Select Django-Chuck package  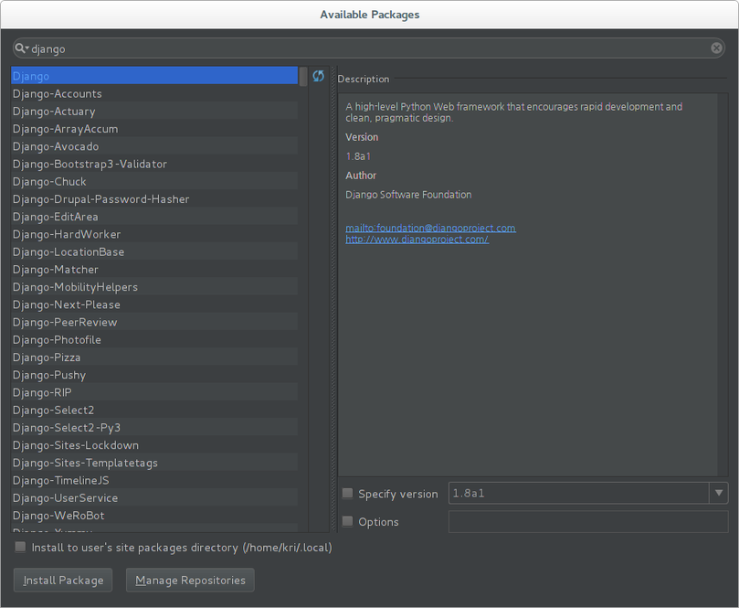tap(154, 181)
